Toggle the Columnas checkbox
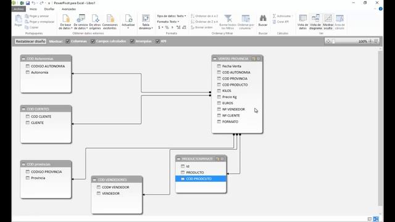Viewport: 395px width, 222px height. coord(68,41)
